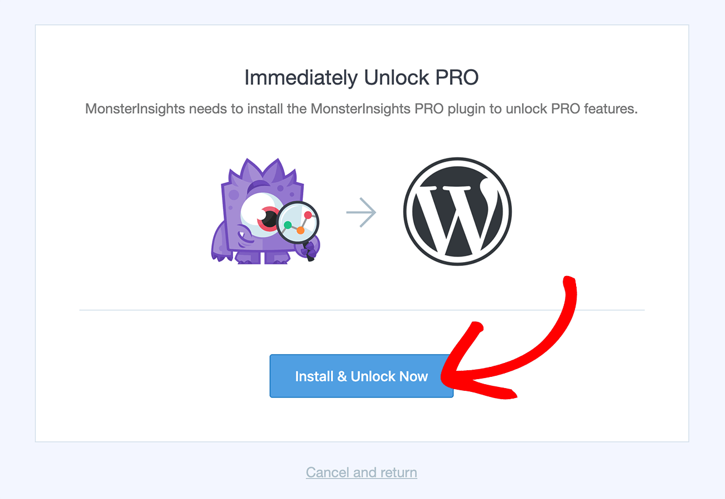725x499 pixels.
Task: Click the MonsterInsights PRO plugin description text
Action: (x=361, y=109)
